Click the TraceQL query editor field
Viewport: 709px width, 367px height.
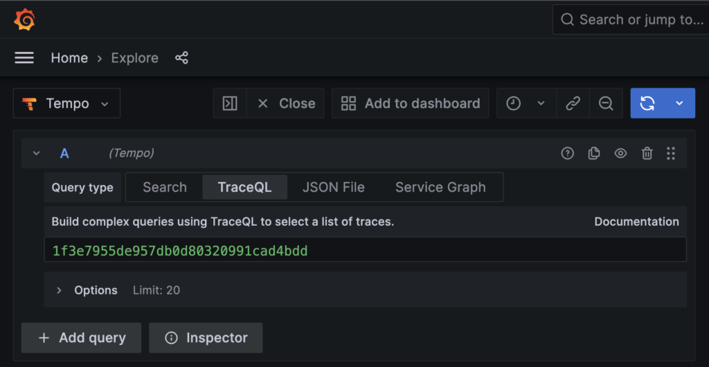(x=366, y=249)
